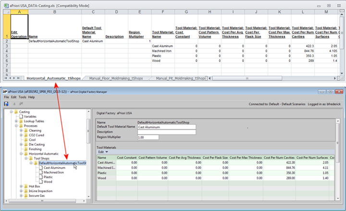
Task: Expand the Cleaning tree node
Action: tap(21, 130)
